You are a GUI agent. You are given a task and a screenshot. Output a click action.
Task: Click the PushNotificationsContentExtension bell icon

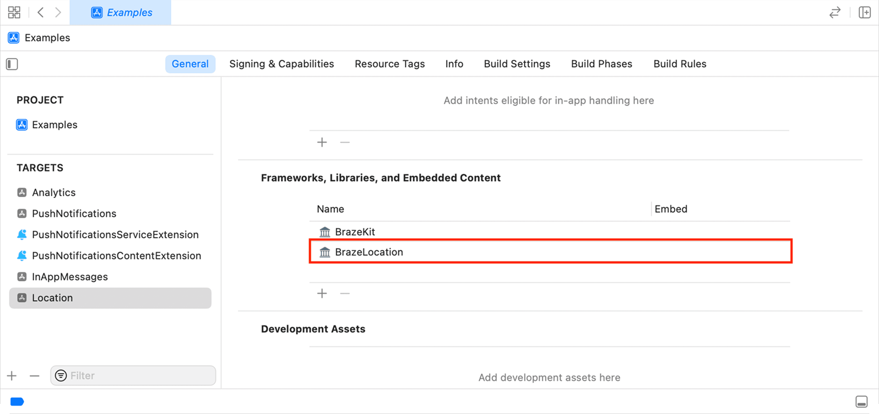coord(22,256)
